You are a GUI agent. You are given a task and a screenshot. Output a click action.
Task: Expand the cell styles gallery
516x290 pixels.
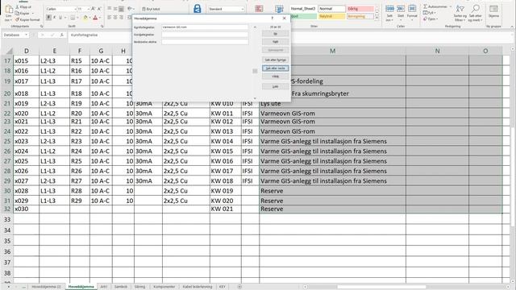(x=377, y=18)
